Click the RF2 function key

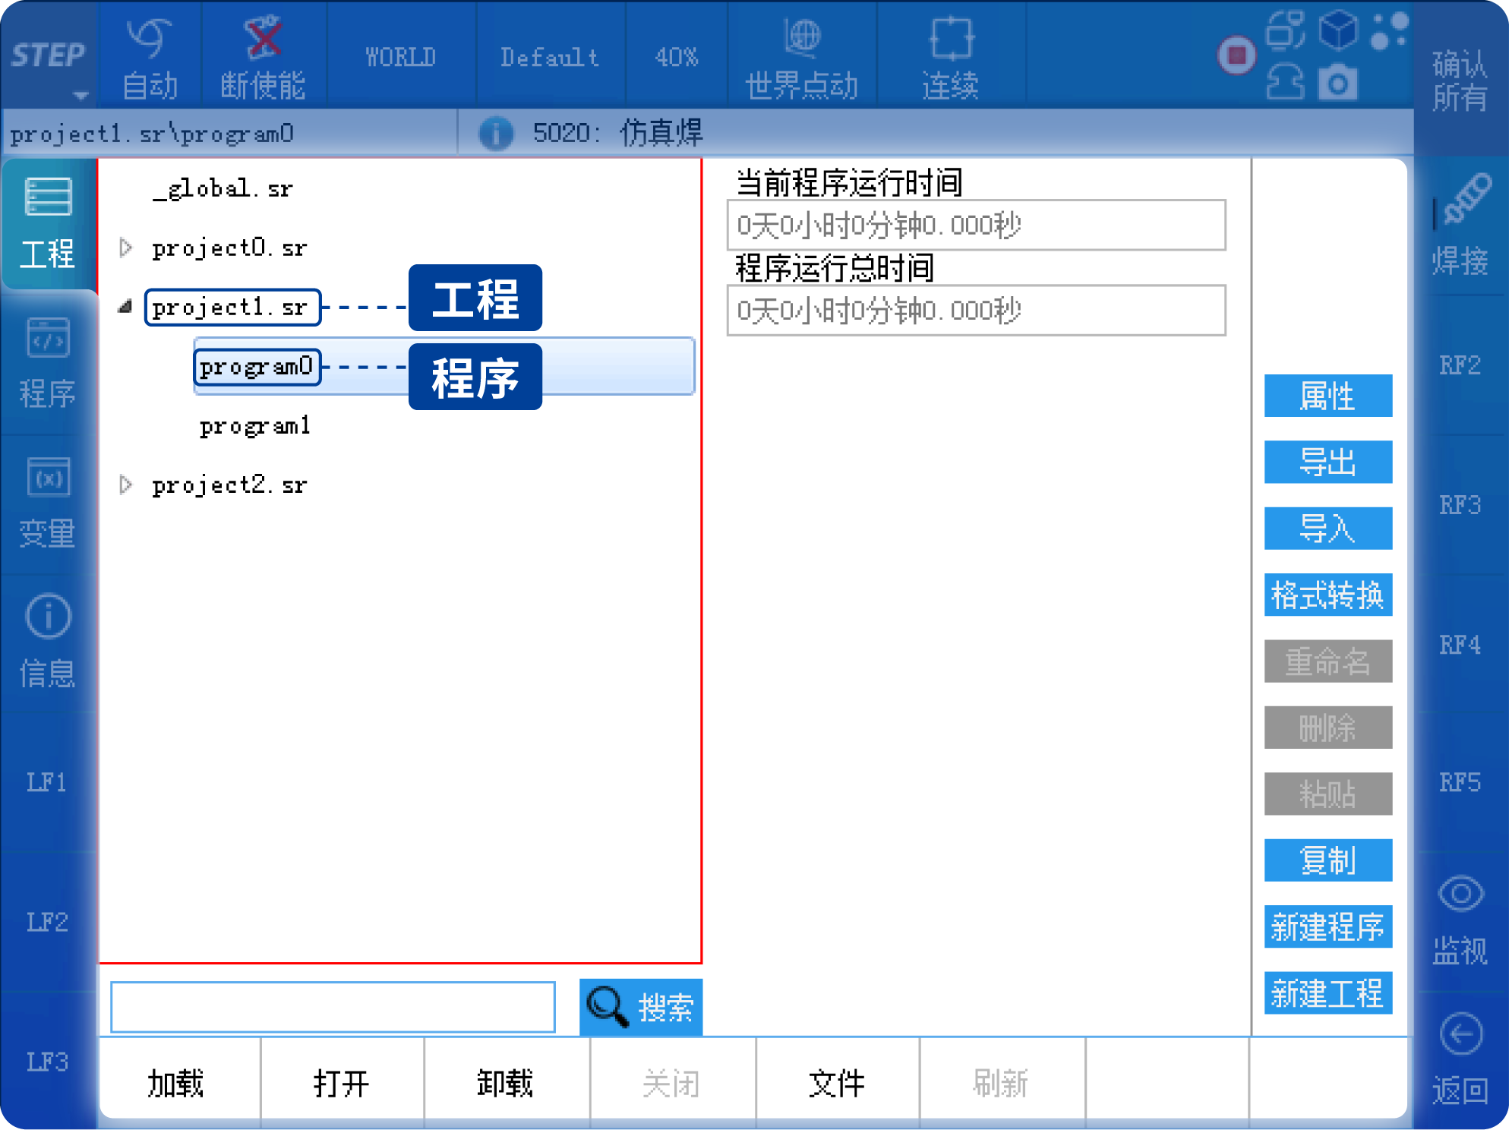tap(1460, 365)
